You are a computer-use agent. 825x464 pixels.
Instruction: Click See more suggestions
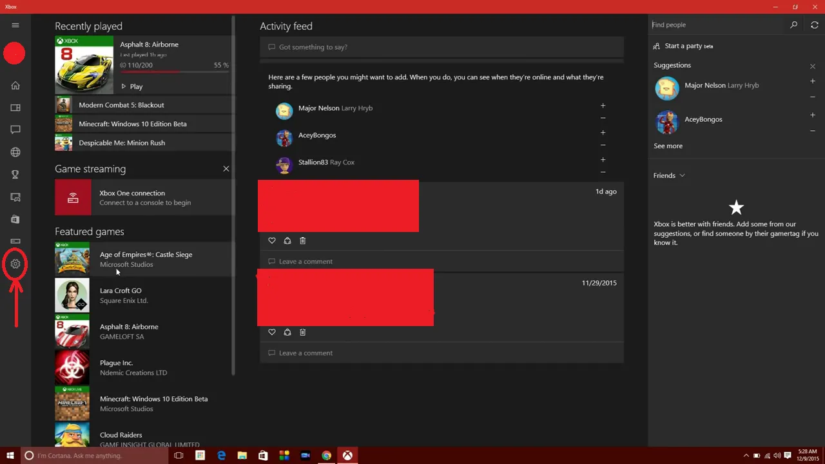click(668, 146)
